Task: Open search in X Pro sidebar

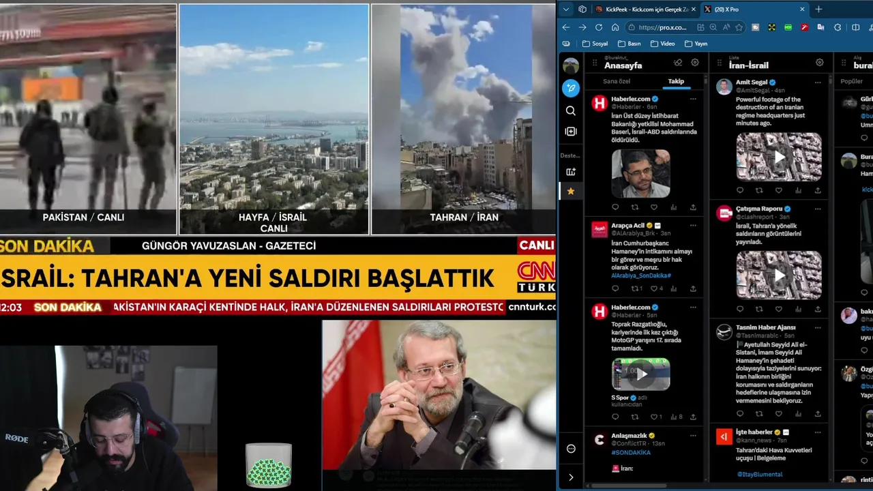Action: [x=571, y=110]
